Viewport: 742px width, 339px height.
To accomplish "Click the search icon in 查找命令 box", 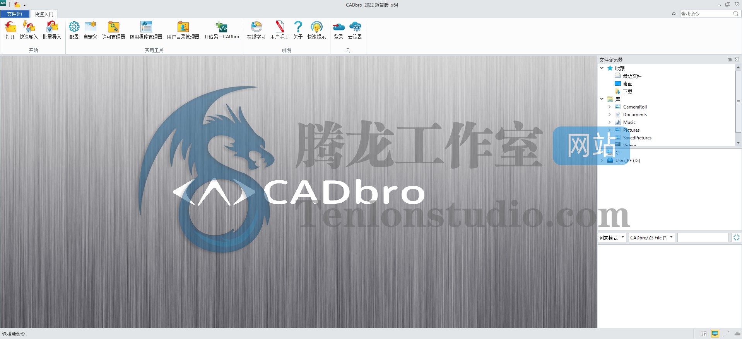I will tap(736, 14).
